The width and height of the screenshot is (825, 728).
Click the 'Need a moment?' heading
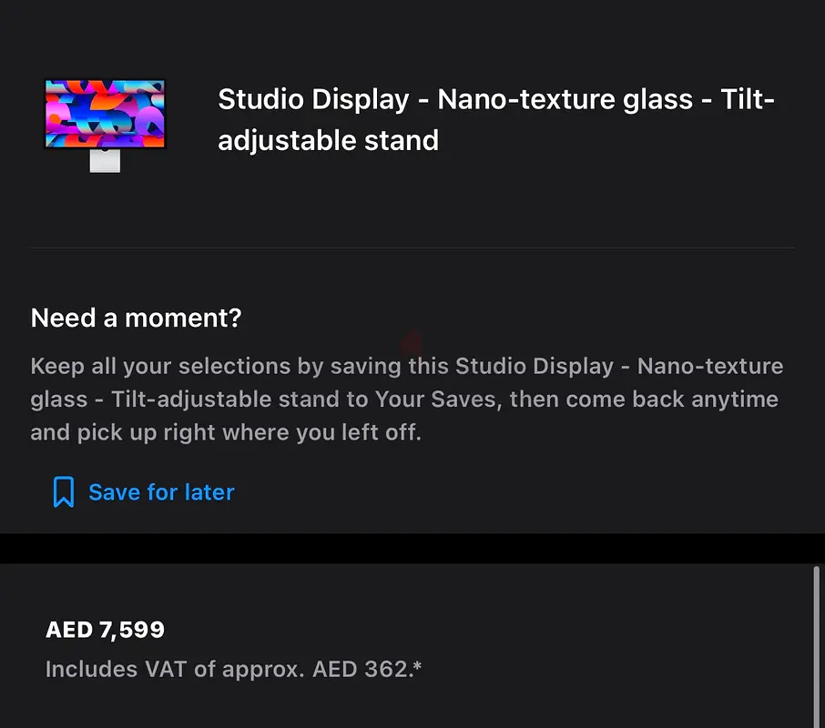click(137, 318)
